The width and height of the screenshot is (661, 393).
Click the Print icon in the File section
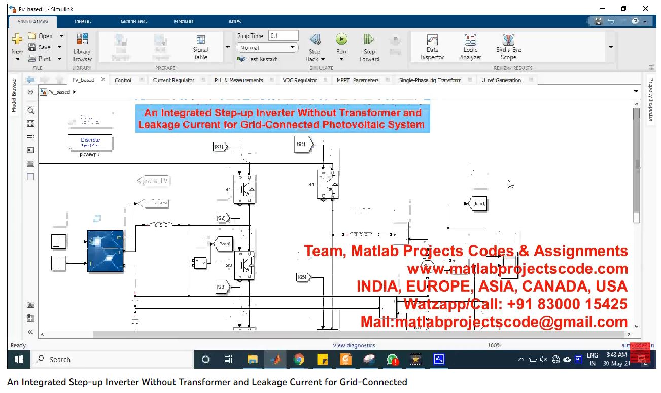click(x=32, y=59)
